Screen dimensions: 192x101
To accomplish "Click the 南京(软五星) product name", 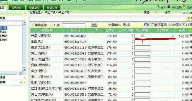I will (40, 47).
